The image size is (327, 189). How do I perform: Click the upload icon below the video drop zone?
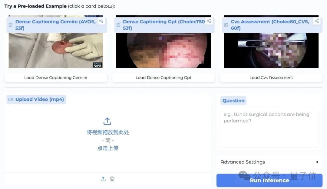click(x=103, y=179)
